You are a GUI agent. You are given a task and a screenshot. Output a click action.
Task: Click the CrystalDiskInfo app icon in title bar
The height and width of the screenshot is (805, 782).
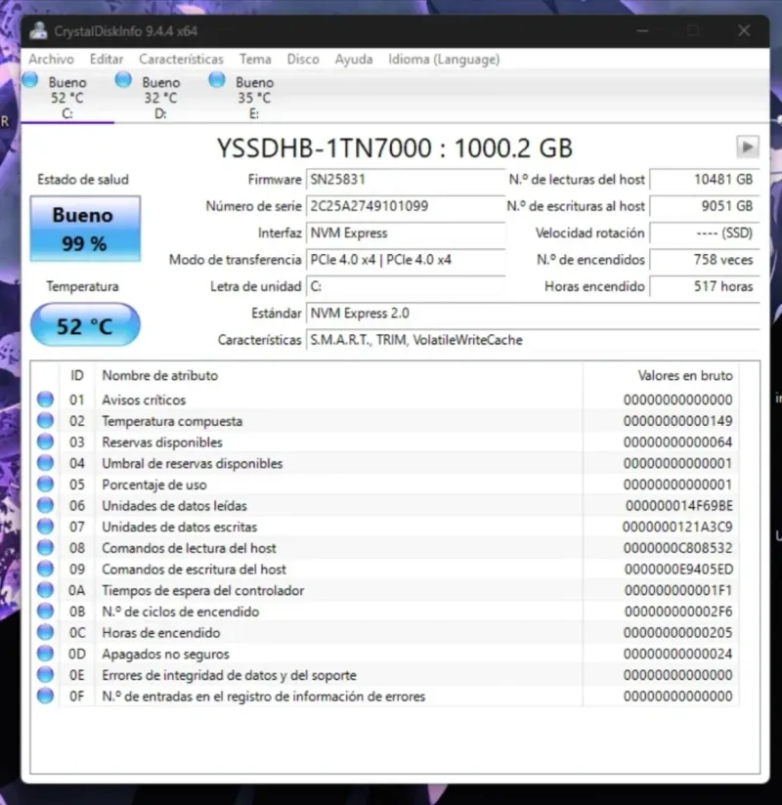tap(38, 31)
